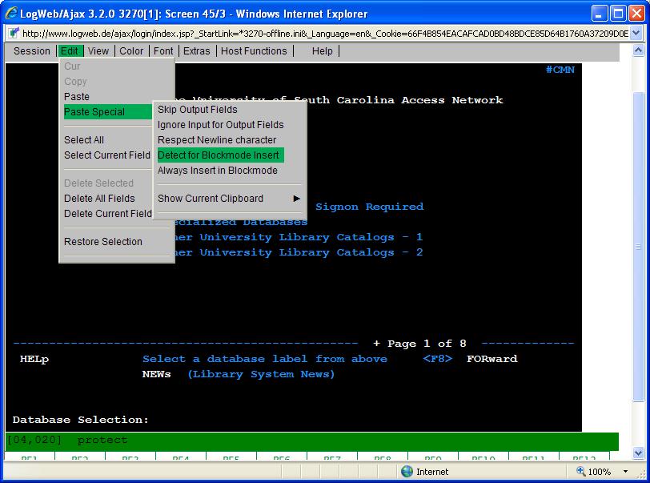The width and height of the screenshot is (650, 483).
Task: Minimize the Internet Explorer window
Action: [x=599, y=14]
